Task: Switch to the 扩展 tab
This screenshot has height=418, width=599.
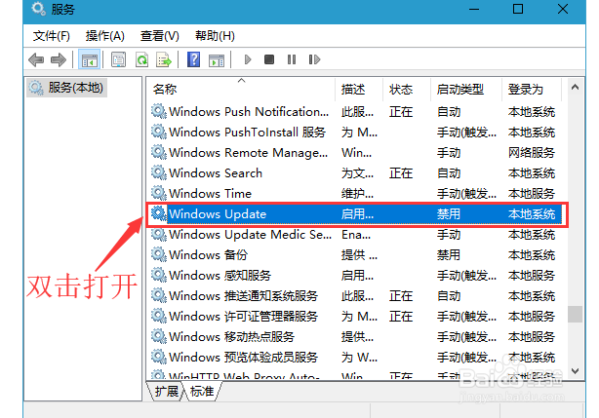Action: [x=167, y=392]
